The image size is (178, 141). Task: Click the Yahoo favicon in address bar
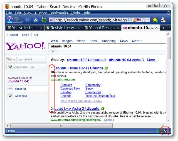point(51,20)
